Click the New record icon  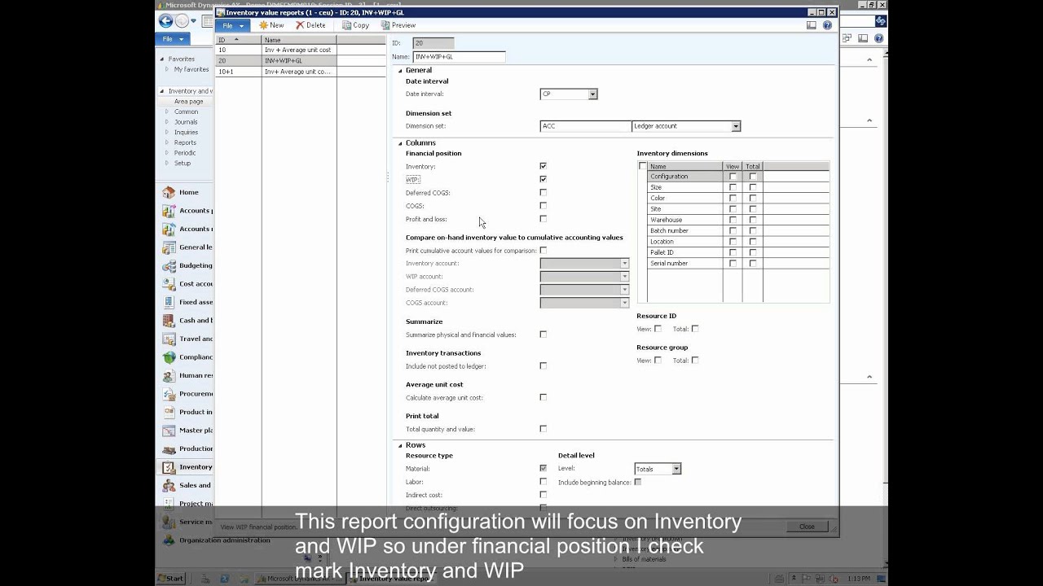263,25
